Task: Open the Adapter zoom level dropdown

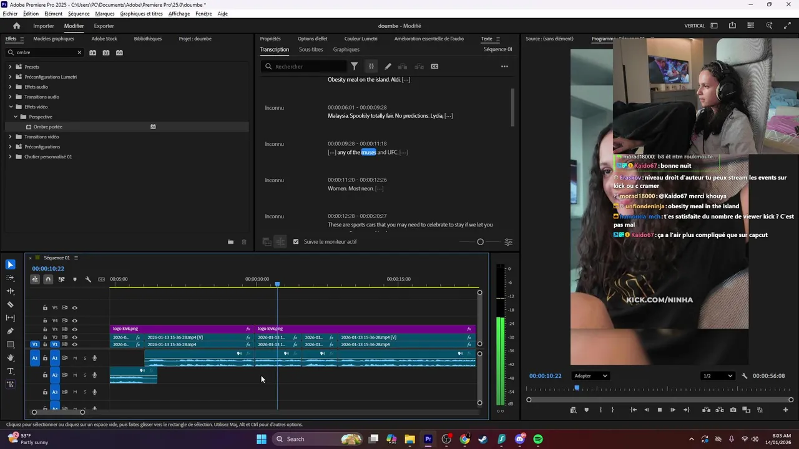Action: tap(591, 376)
